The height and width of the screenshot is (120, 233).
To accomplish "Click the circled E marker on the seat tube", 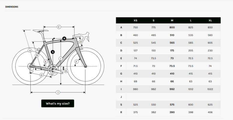I will point(46,61).
